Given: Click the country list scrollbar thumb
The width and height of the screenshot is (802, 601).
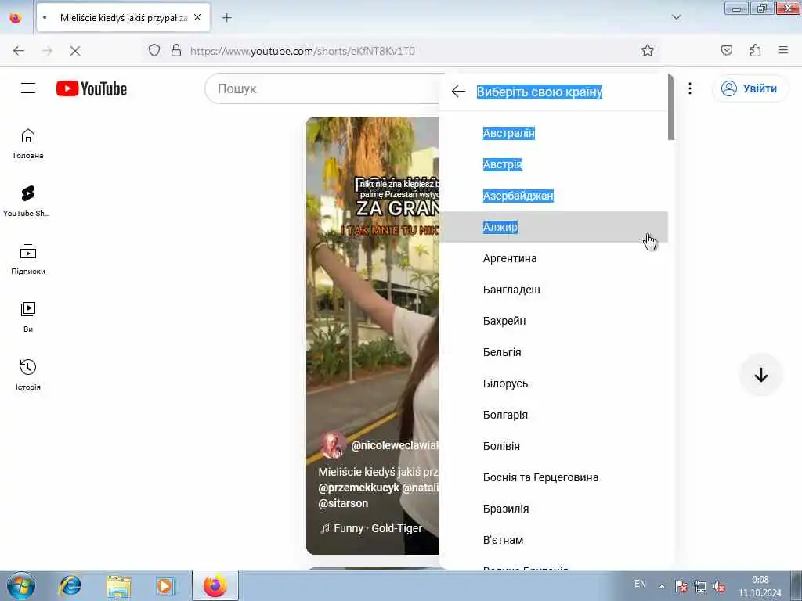Looking at the screenshot, I should point(671,106).
